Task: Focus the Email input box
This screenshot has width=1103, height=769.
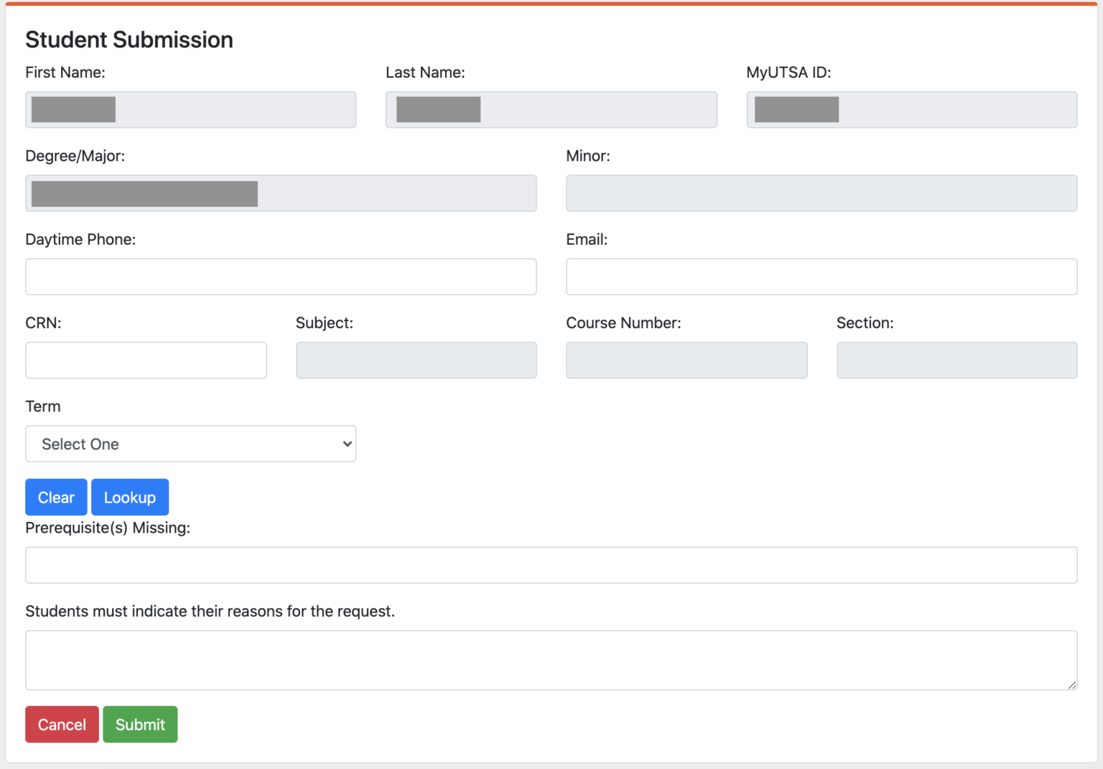Action: click(x=821, y=276)
